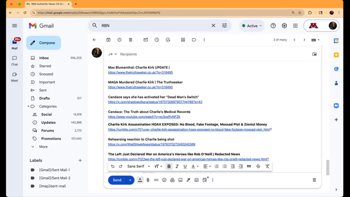Switch to Meet in the left rail
This screenshot has width=350, height=197.
click(x=14, y=77)
